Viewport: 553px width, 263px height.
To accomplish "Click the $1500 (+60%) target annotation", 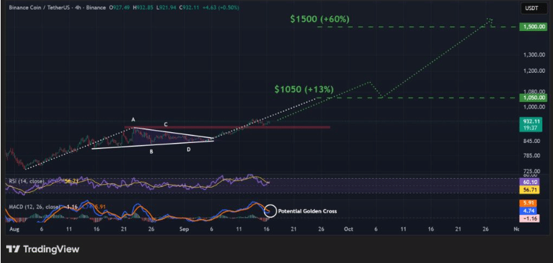I will (320, 20).
